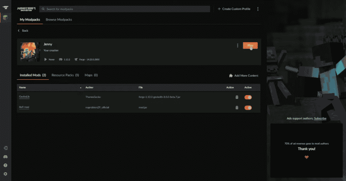This screenshot has width=346, height=181.
Task: Sort mods by the Name column header
Action: point(22,87)
